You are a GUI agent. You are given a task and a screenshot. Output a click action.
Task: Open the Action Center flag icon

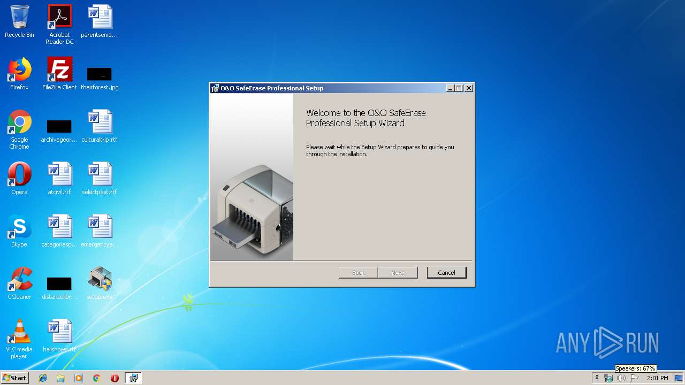pos(634,378)
